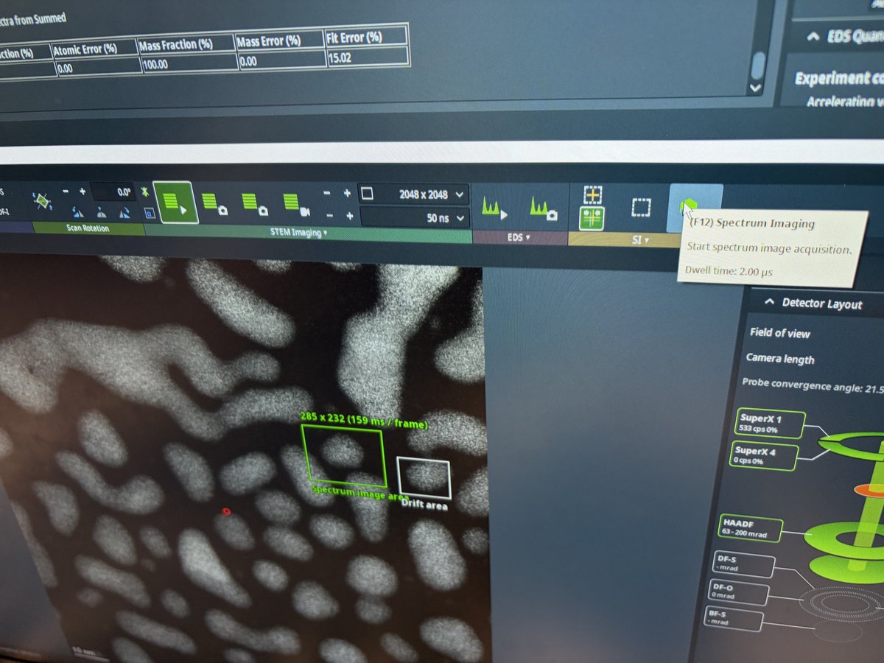Enable the DF-O detector

[x=738, y=592]
